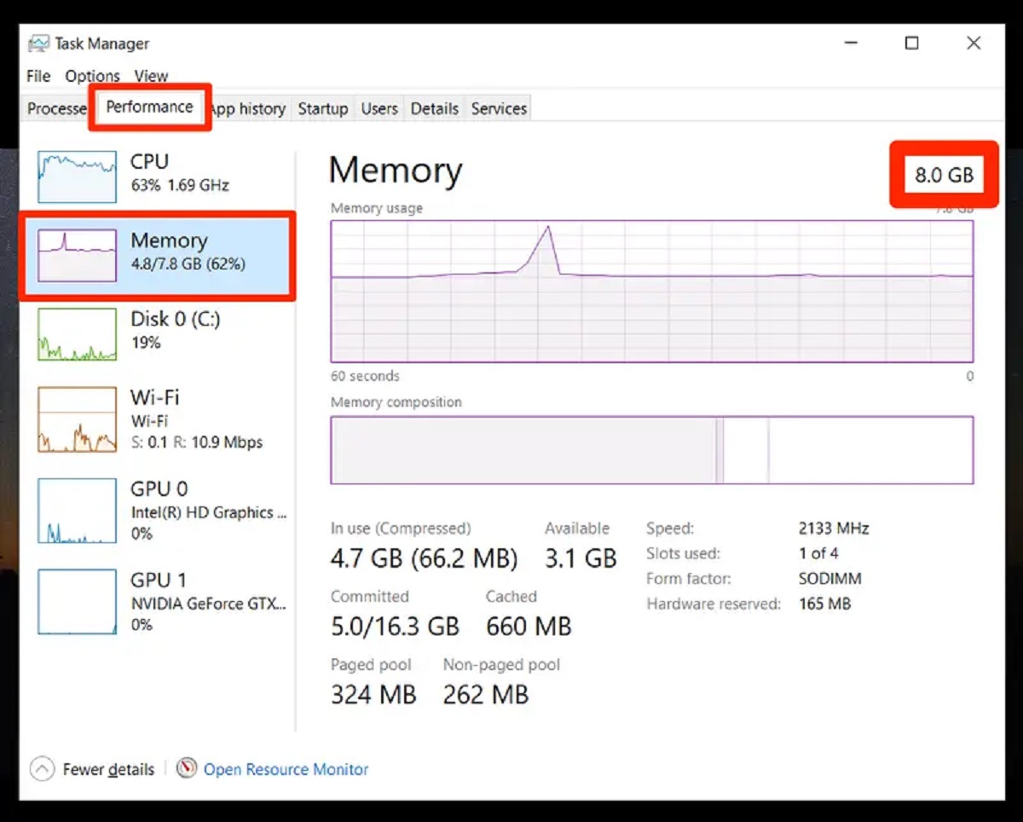1023x822 pixels.
Task: Switch to the Users tab
Action: pyautogui.click(x=379, y=109)
